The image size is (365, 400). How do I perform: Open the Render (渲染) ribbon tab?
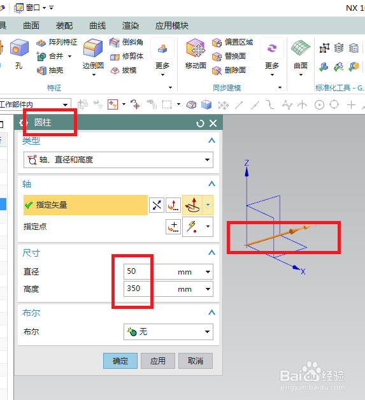131,25
